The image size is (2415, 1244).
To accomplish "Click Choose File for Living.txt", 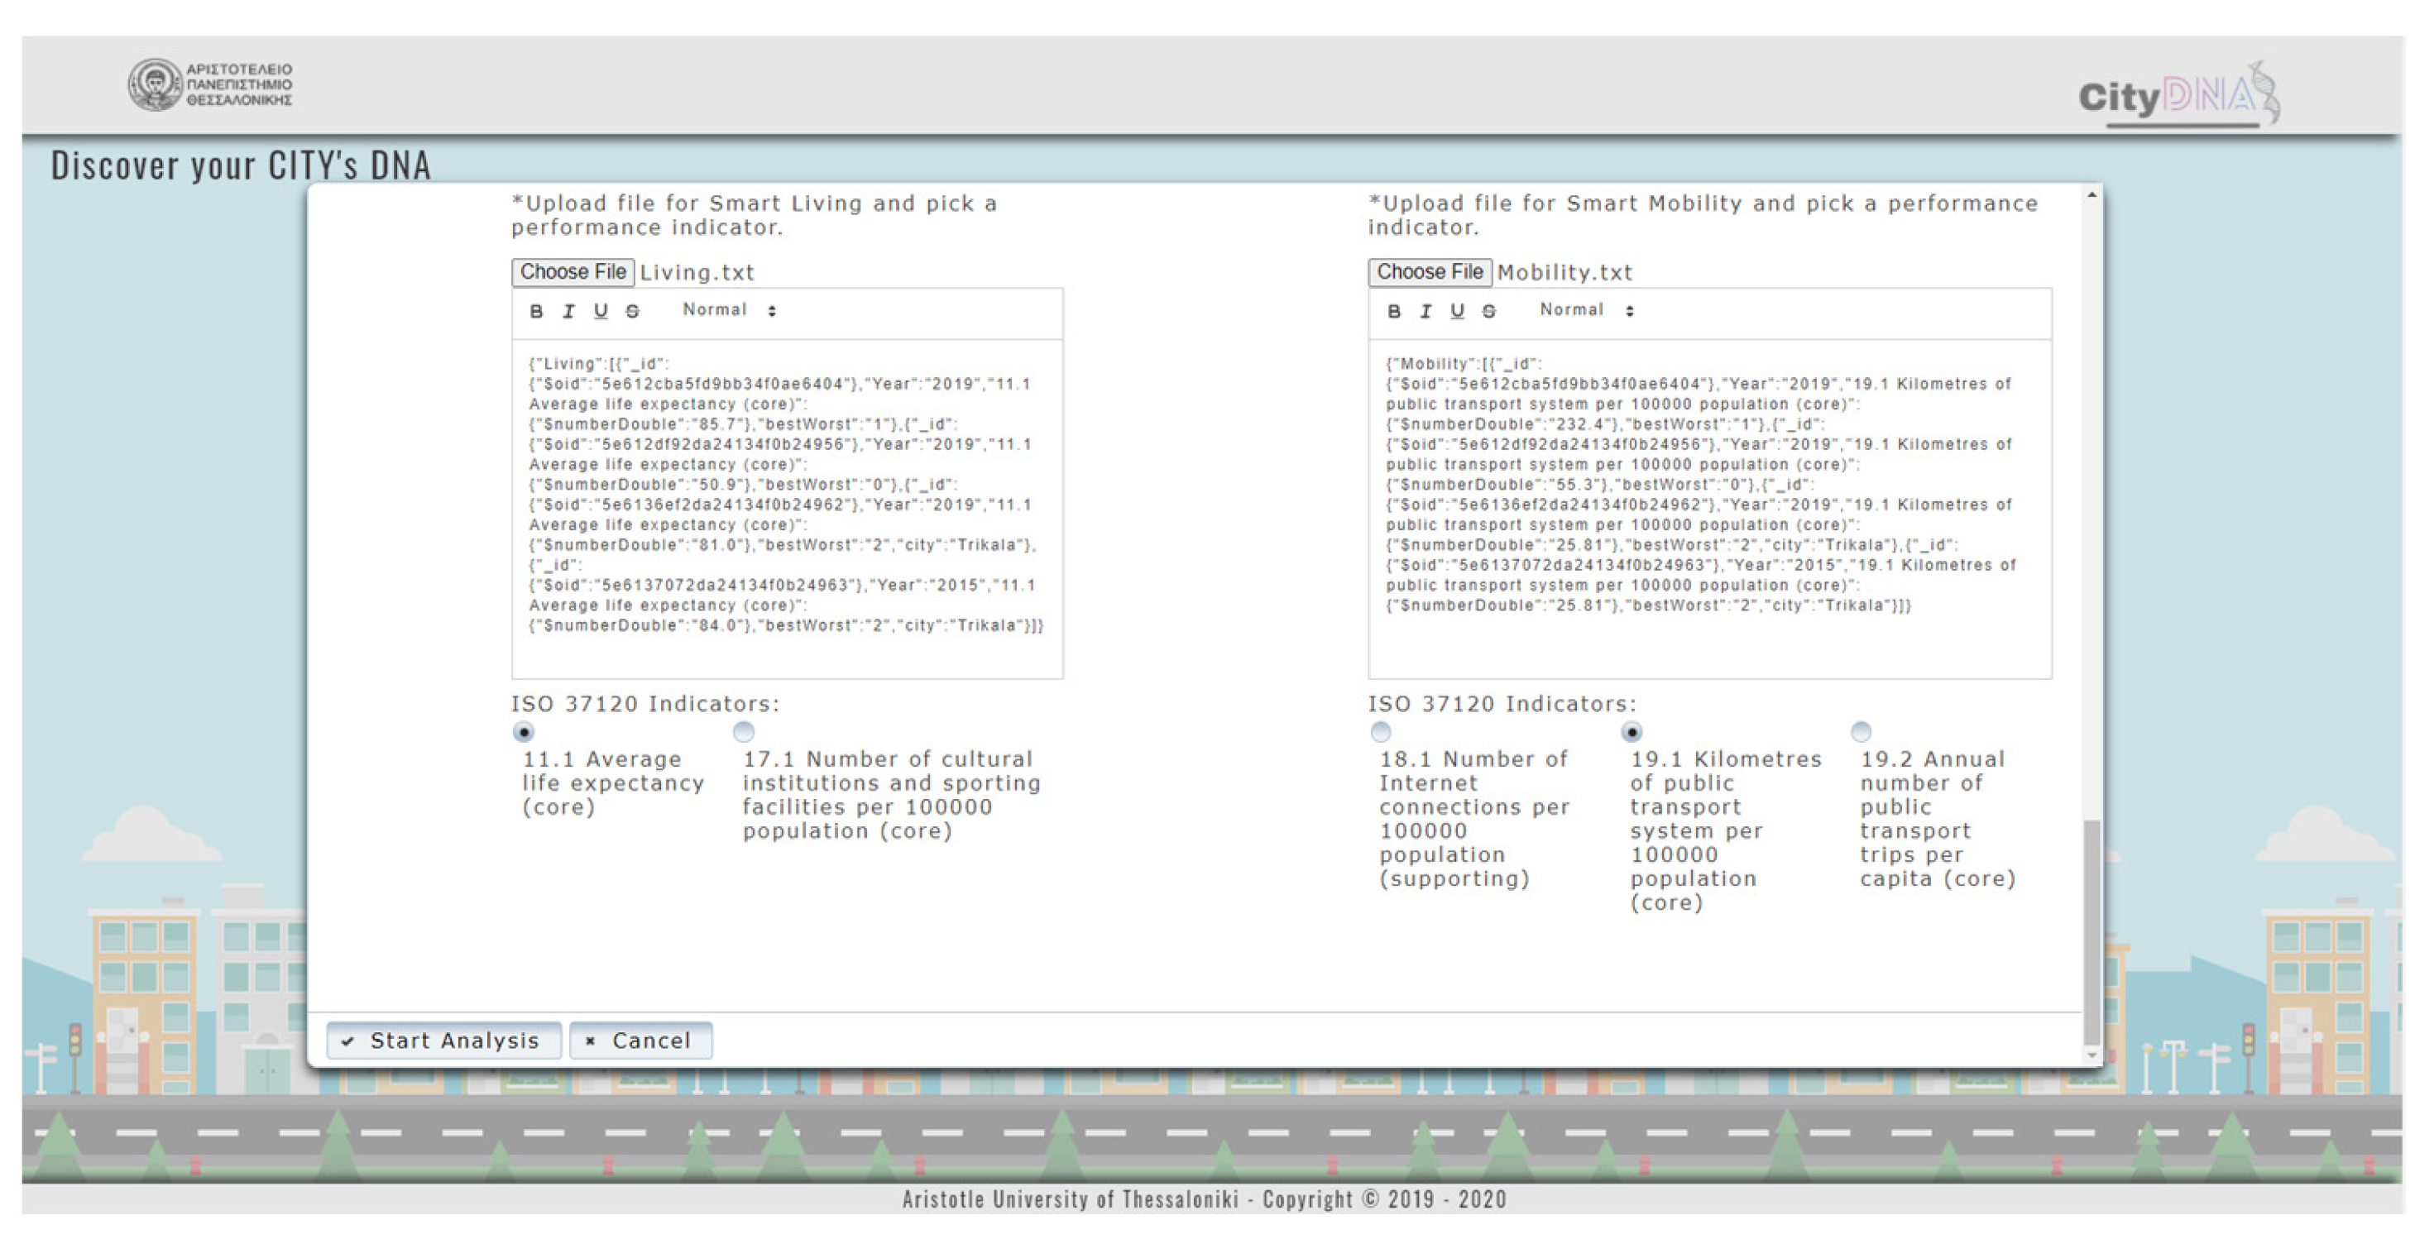I will coord(573,272).
